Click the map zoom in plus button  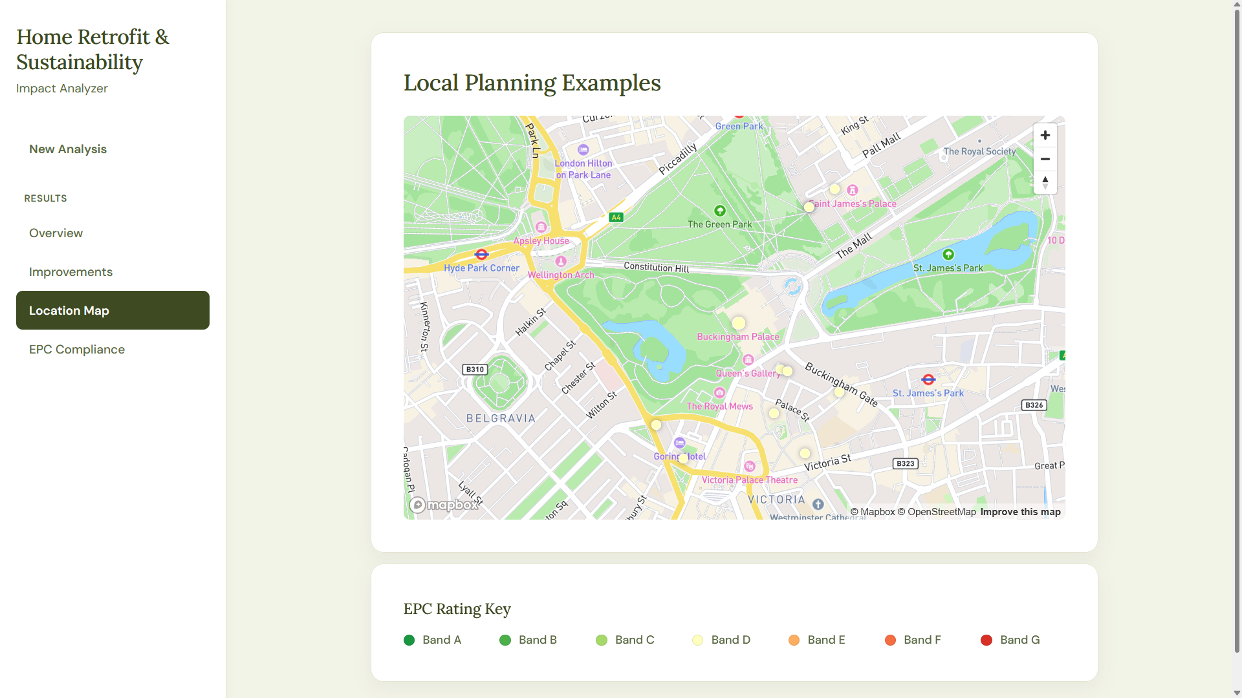coord(1045,135)
